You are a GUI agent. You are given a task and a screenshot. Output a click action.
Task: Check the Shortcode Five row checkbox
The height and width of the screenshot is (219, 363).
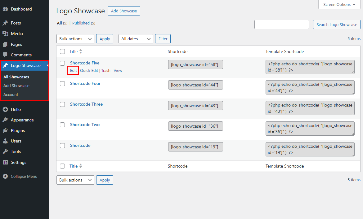[x=62, y=63]
